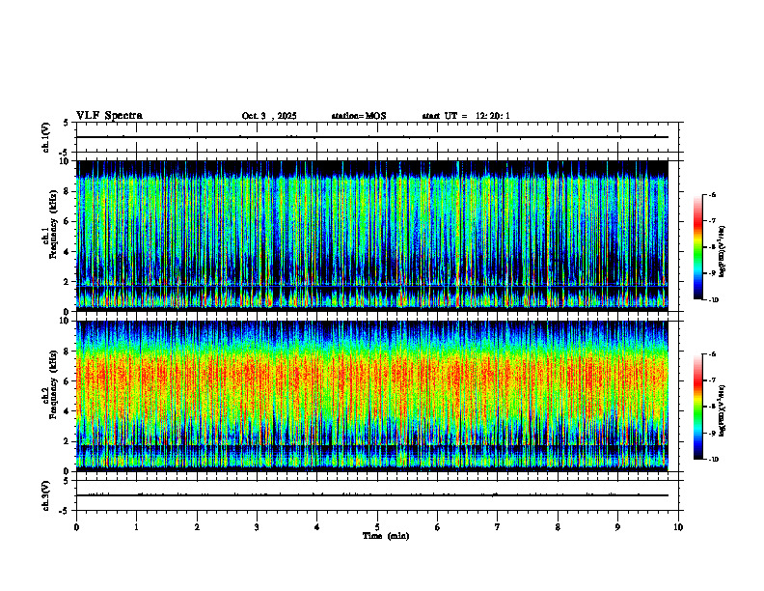Click the "4" kHz tick on ch.1 frequency axis
Screen dimensions: 764x591
pos(67,252)
